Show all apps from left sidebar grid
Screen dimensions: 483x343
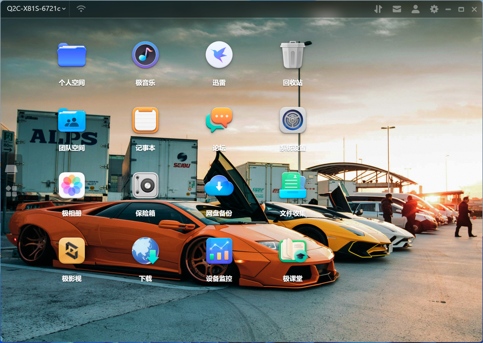(11, 191)
